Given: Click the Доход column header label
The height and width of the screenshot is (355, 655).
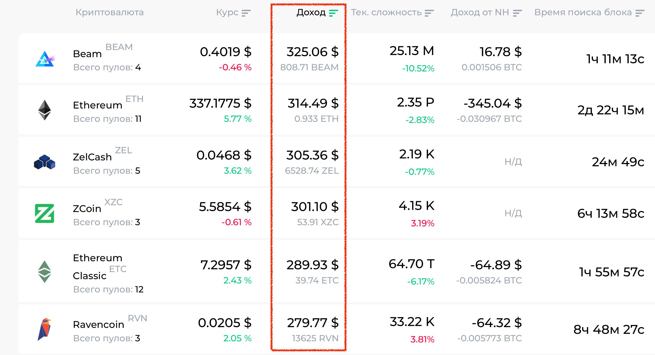Looking at the screenshot, I should click(311, 12).
